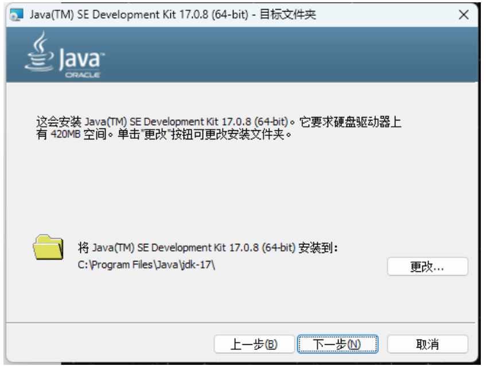
Task: Click the installer icon in title bar
Action: [x=17, y=14]
